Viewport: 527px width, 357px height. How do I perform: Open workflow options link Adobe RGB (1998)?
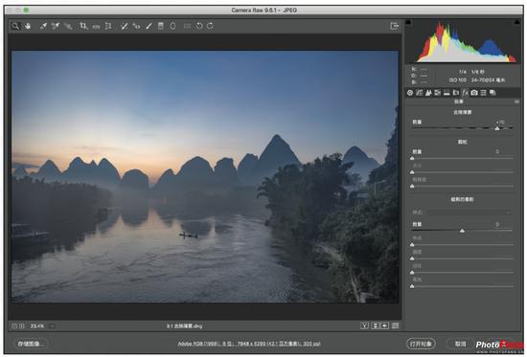click(x=249, y=344)
